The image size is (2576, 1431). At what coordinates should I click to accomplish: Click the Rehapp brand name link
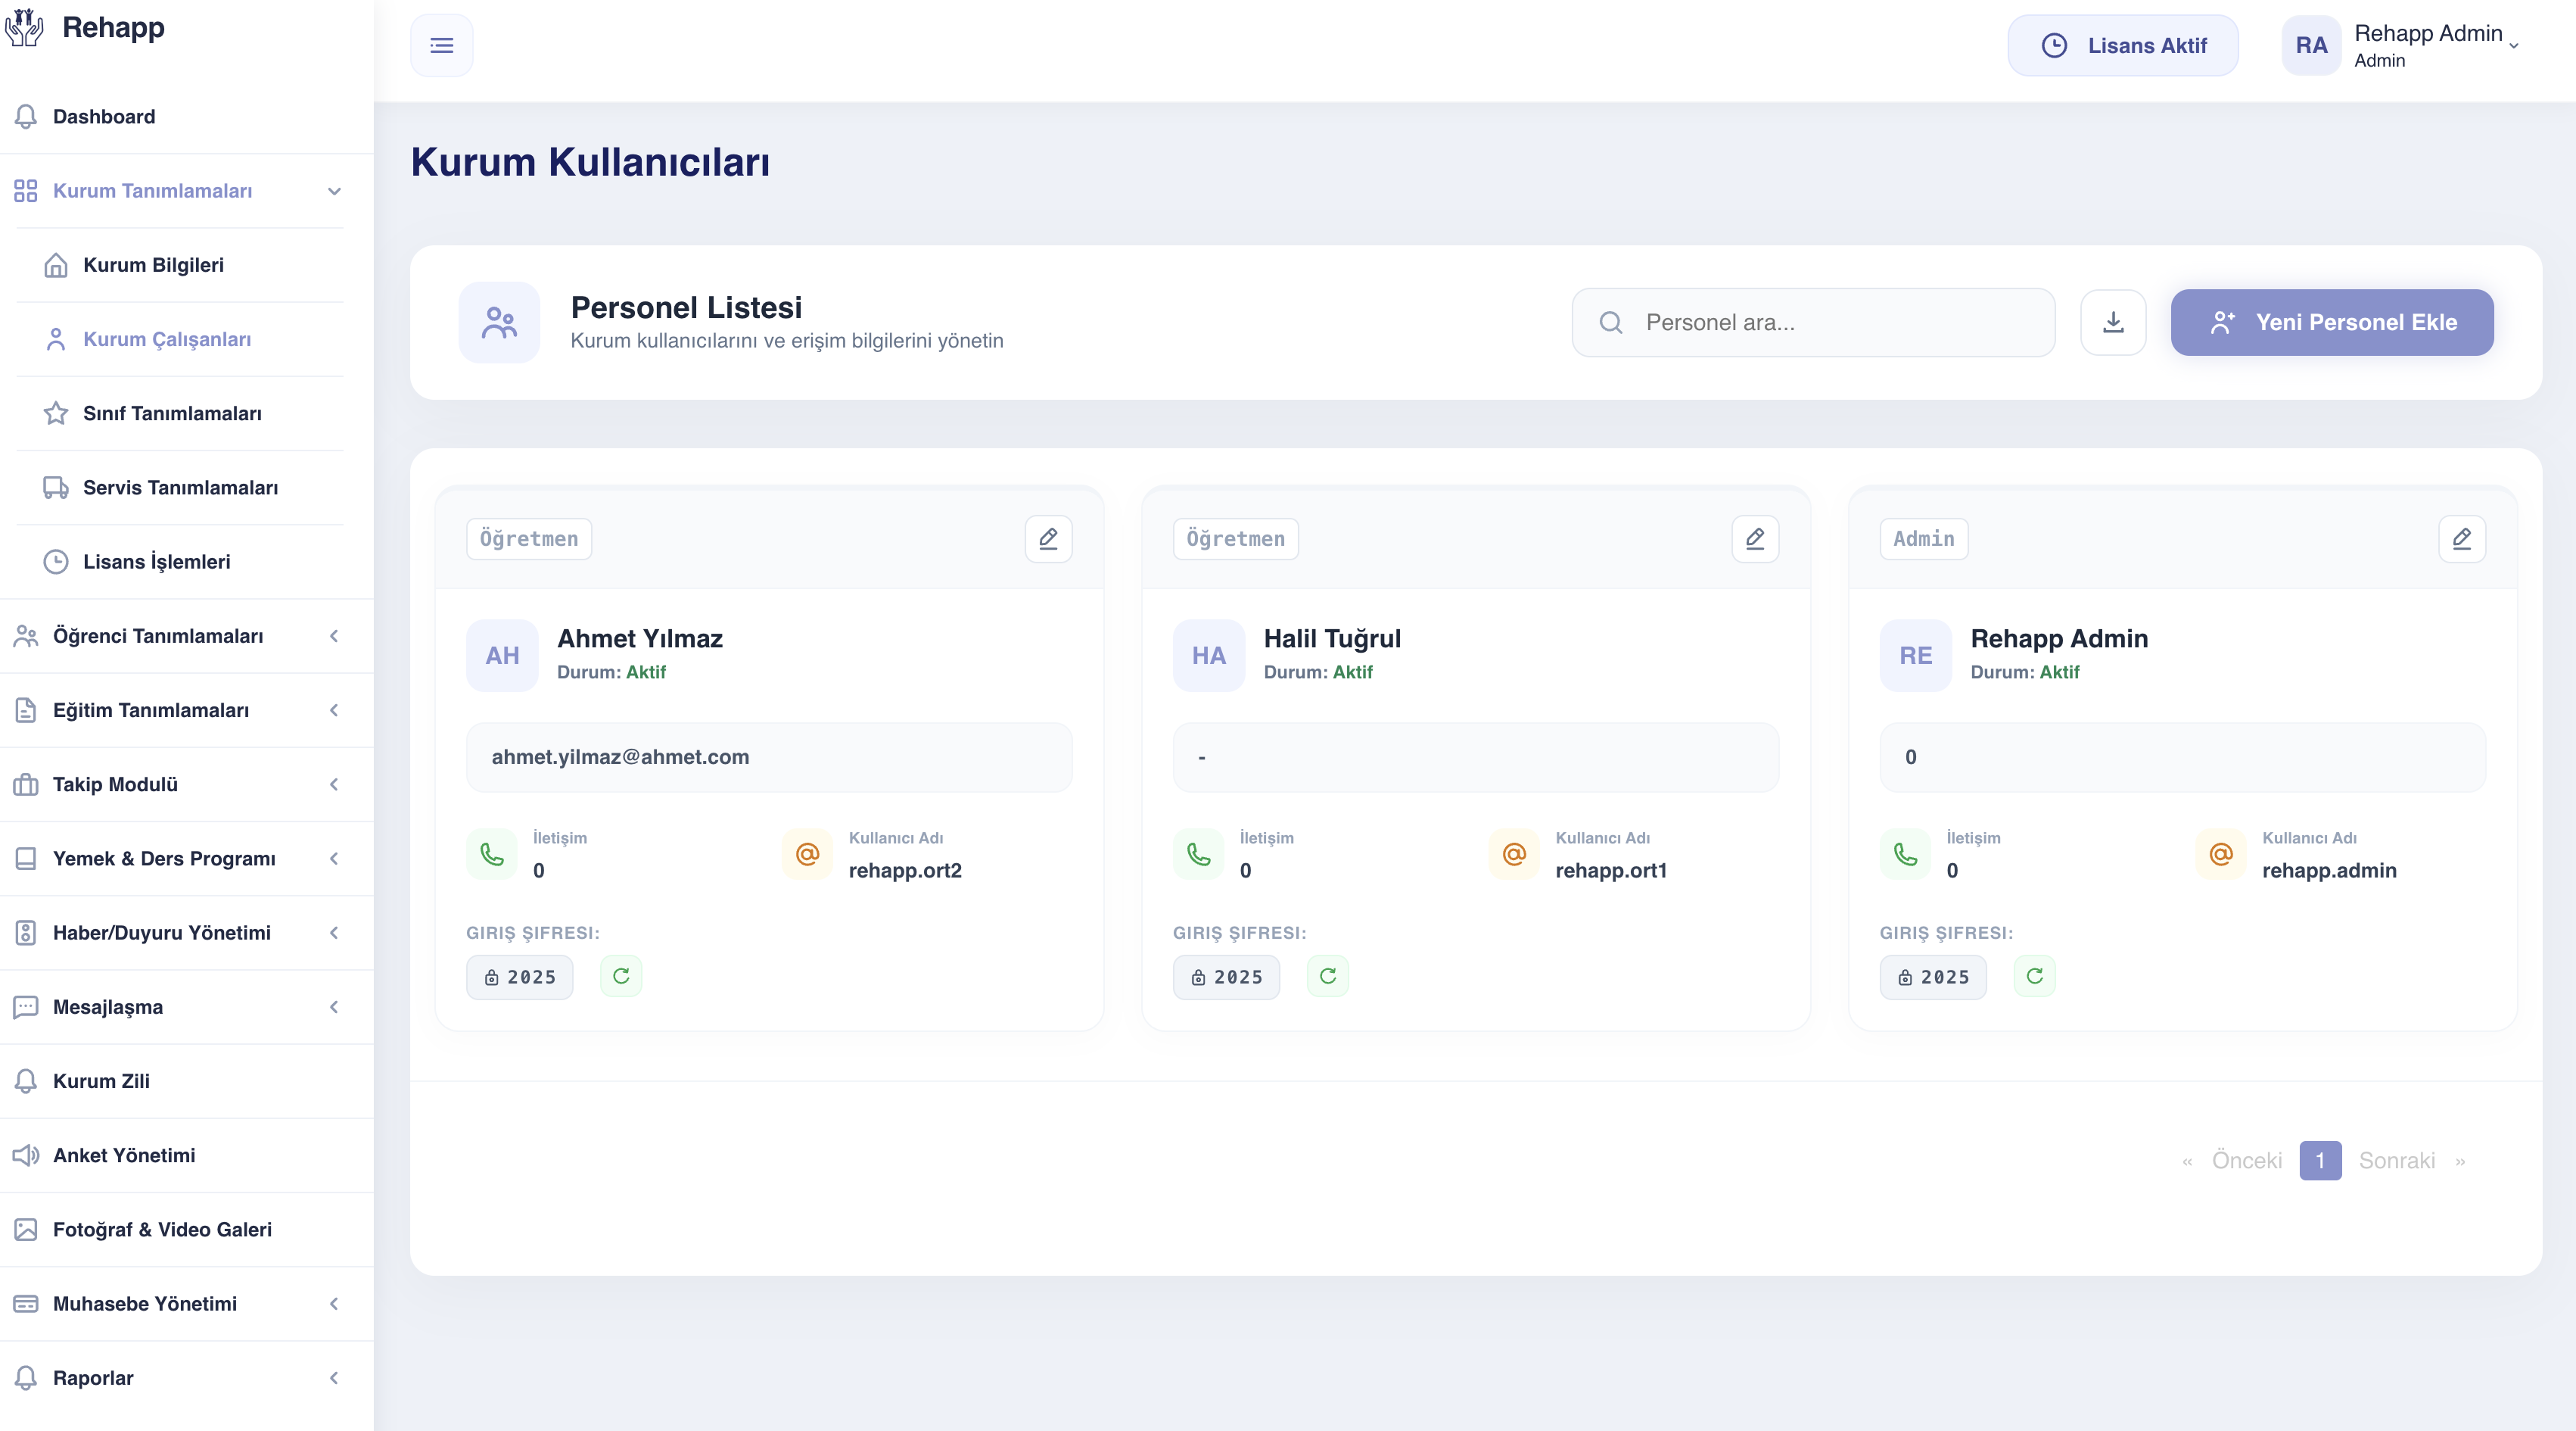[113, 27]
